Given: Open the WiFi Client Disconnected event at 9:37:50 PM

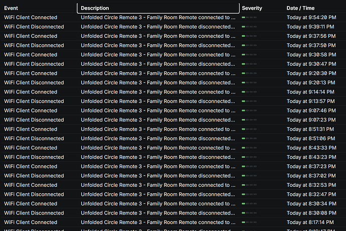Looking at the screenshot, I should (34, 45).
